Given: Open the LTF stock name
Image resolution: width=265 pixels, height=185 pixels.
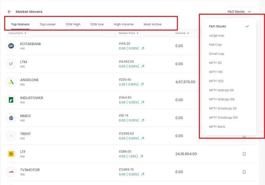Looking at the screenshot, I should click(x=23, y=152).
